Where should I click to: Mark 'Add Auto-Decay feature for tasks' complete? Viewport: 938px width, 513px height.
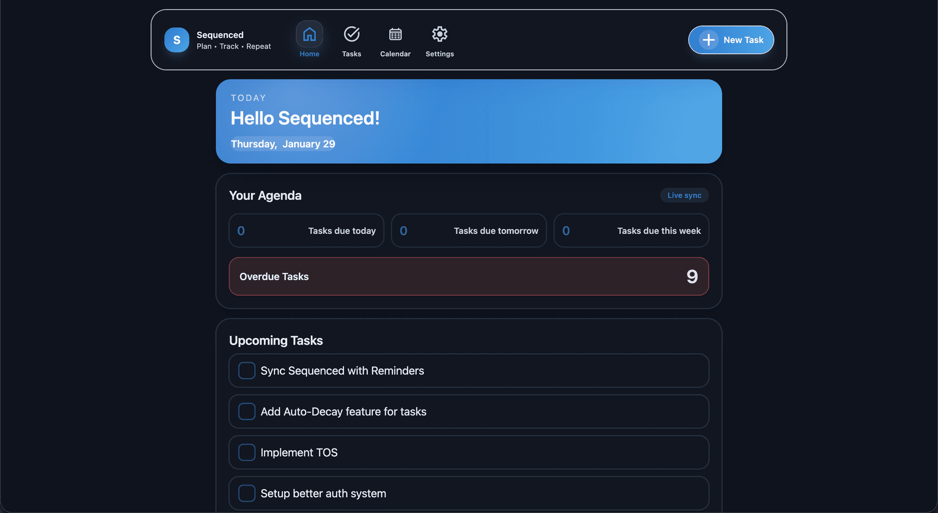pyautogui.click(x=247, y=411)
